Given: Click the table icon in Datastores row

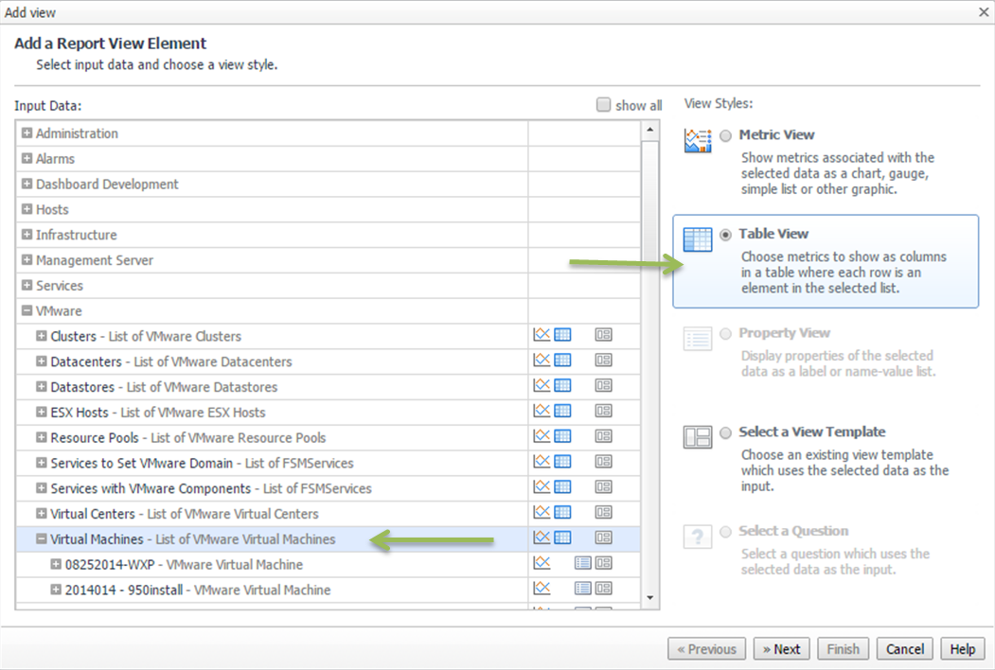Looking at the screenshot, I should [x=562, y=386].
